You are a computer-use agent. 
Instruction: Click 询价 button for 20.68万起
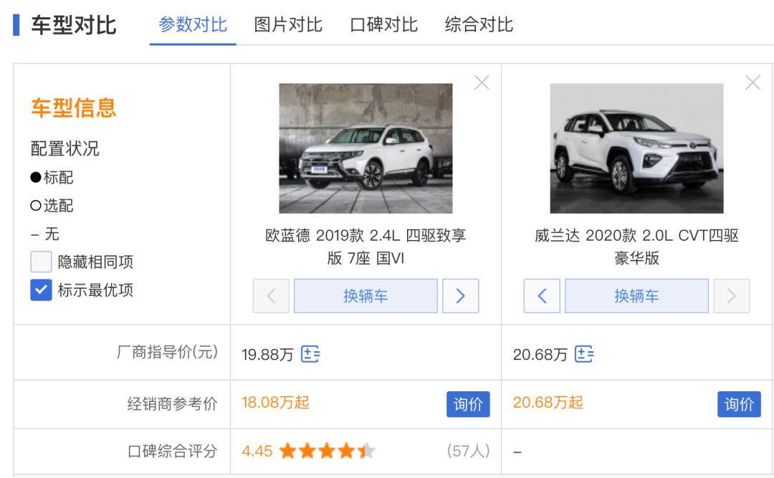pos(739,404)
